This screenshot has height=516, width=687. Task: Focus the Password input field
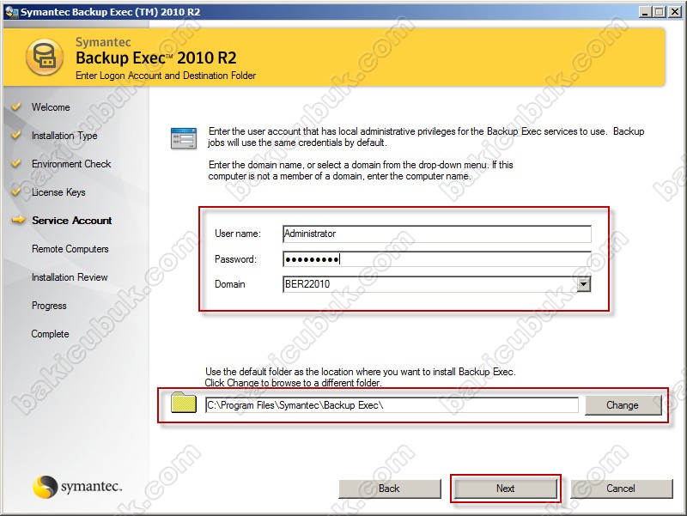(x=437, y=259)
